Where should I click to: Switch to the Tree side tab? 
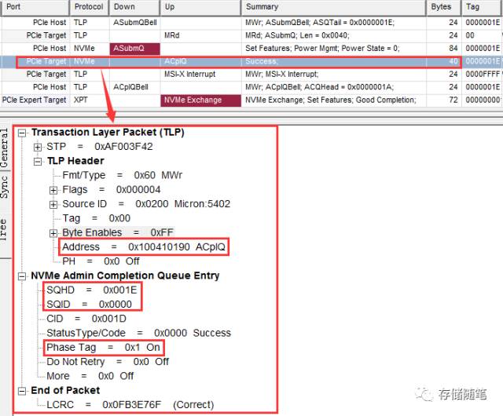click(x=5, y=229)
